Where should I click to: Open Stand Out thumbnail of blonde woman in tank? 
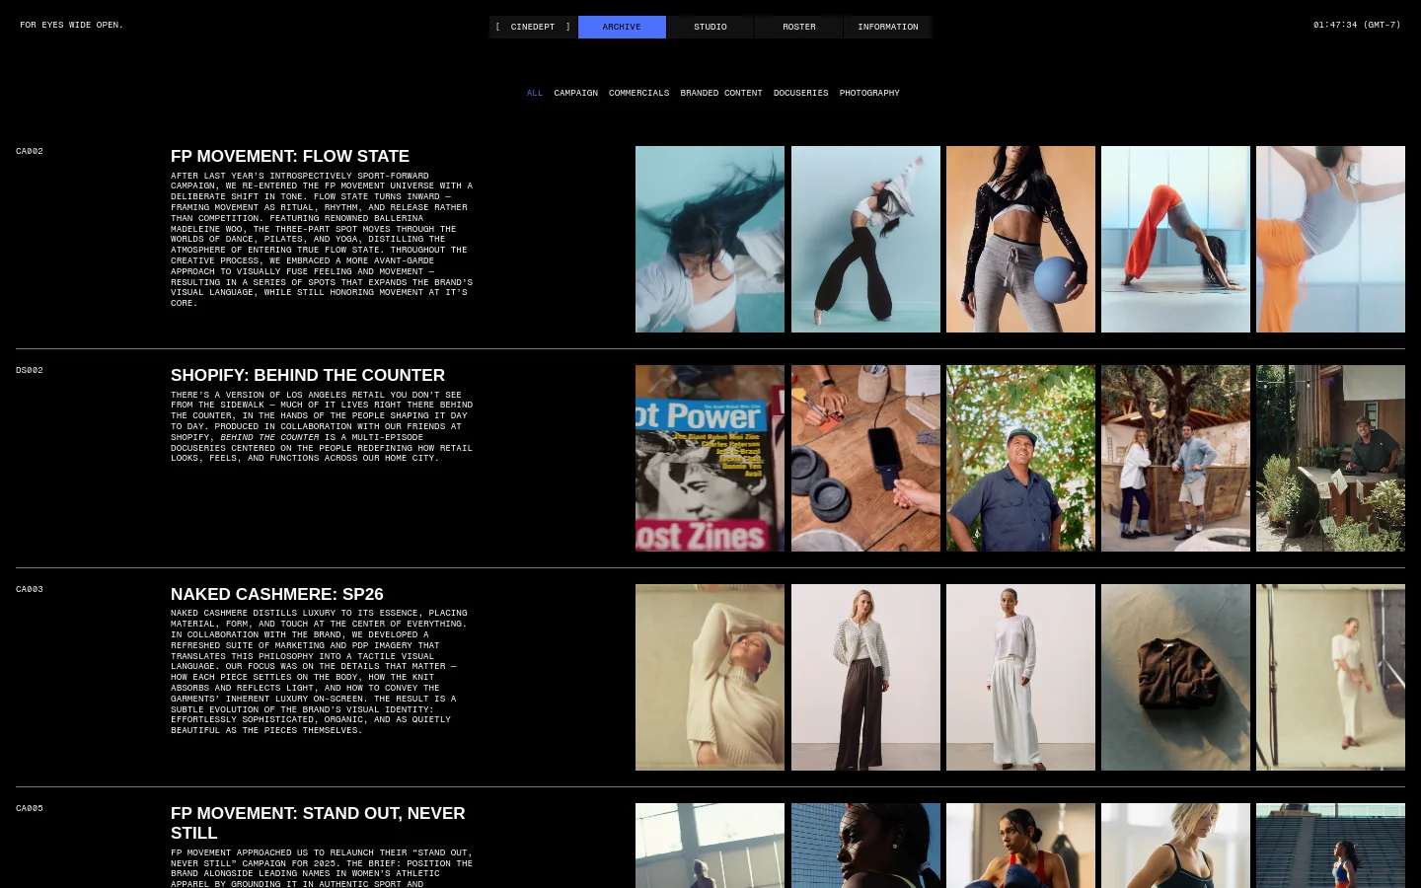(x=1175, y=846)
